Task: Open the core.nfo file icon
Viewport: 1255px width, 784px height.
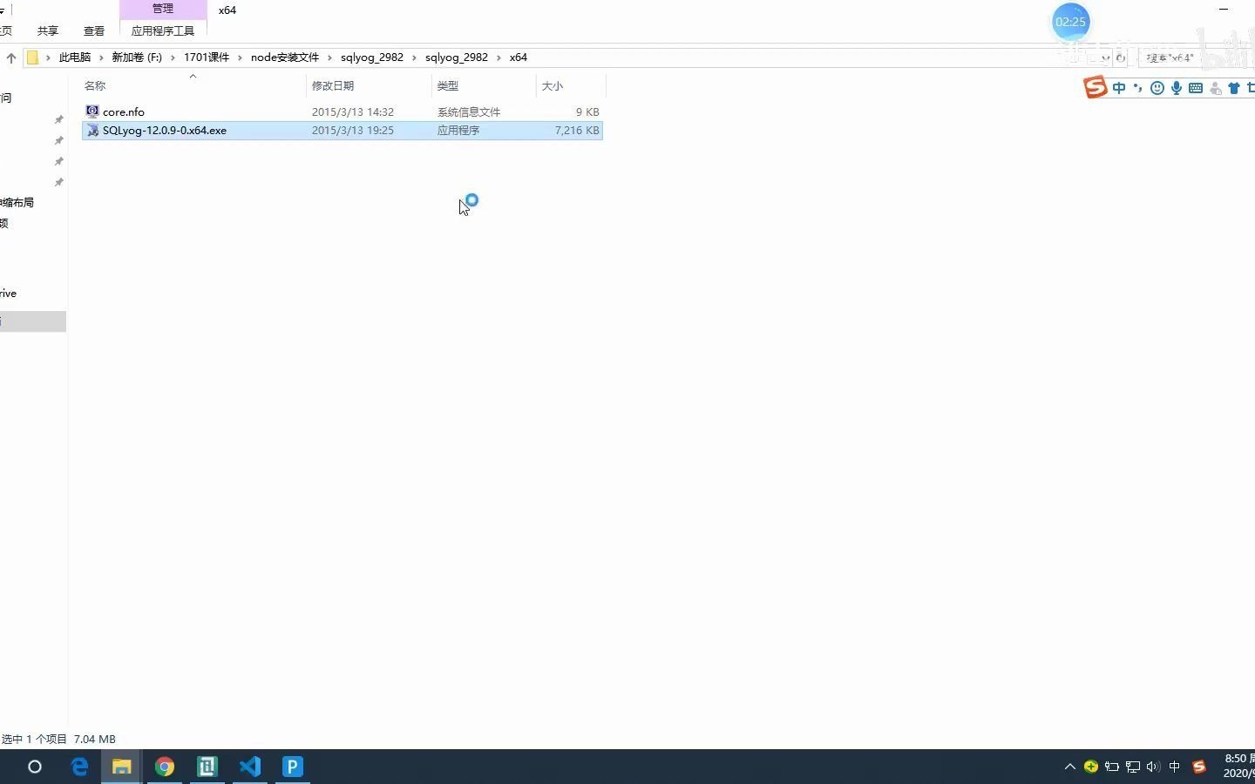Action: 92,112
